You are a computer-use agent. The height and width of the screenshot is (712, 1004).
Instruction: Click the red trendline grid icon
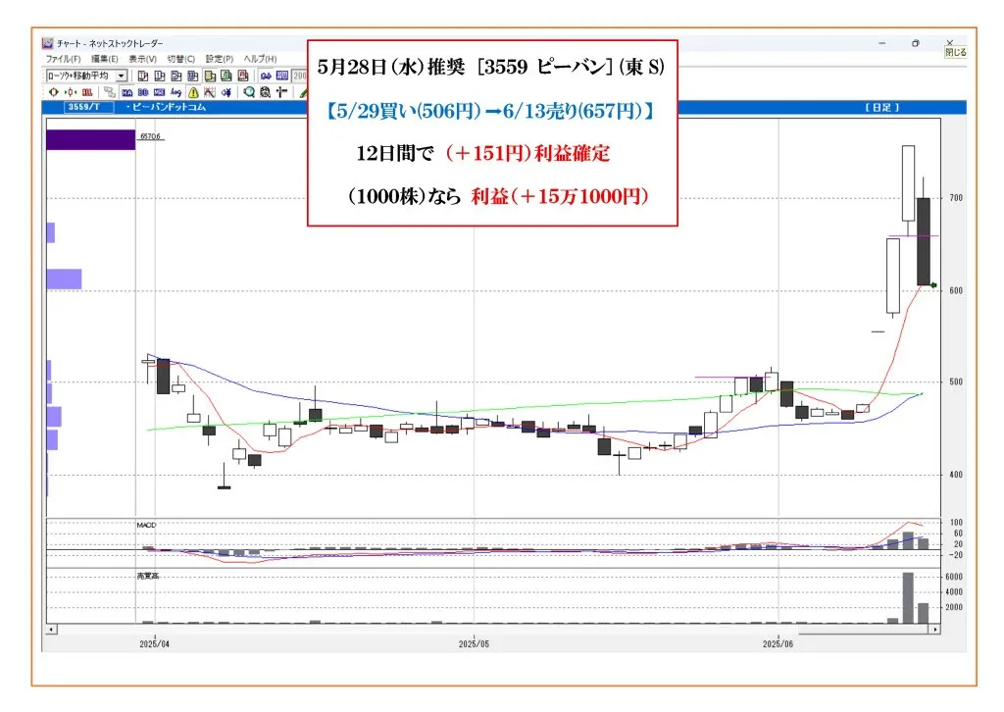click(x=210, y=93)
